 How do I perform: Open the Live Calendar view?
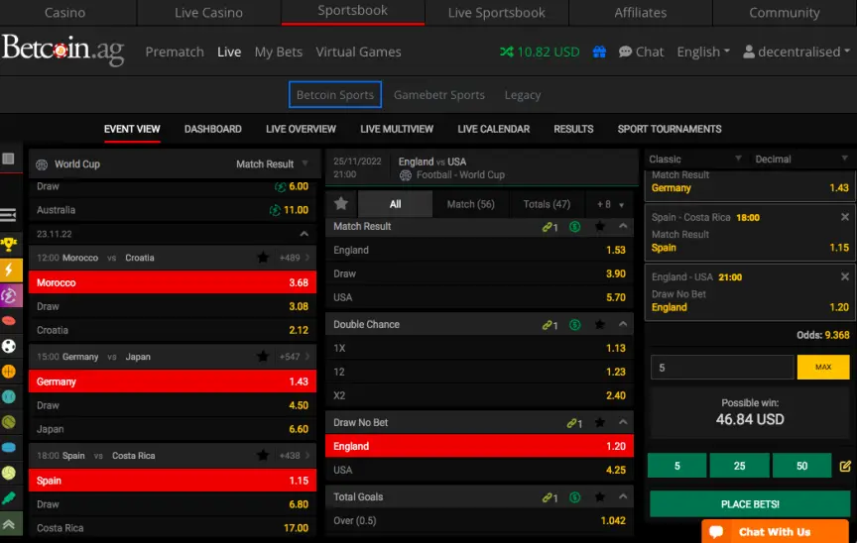(x=494, y=130)
